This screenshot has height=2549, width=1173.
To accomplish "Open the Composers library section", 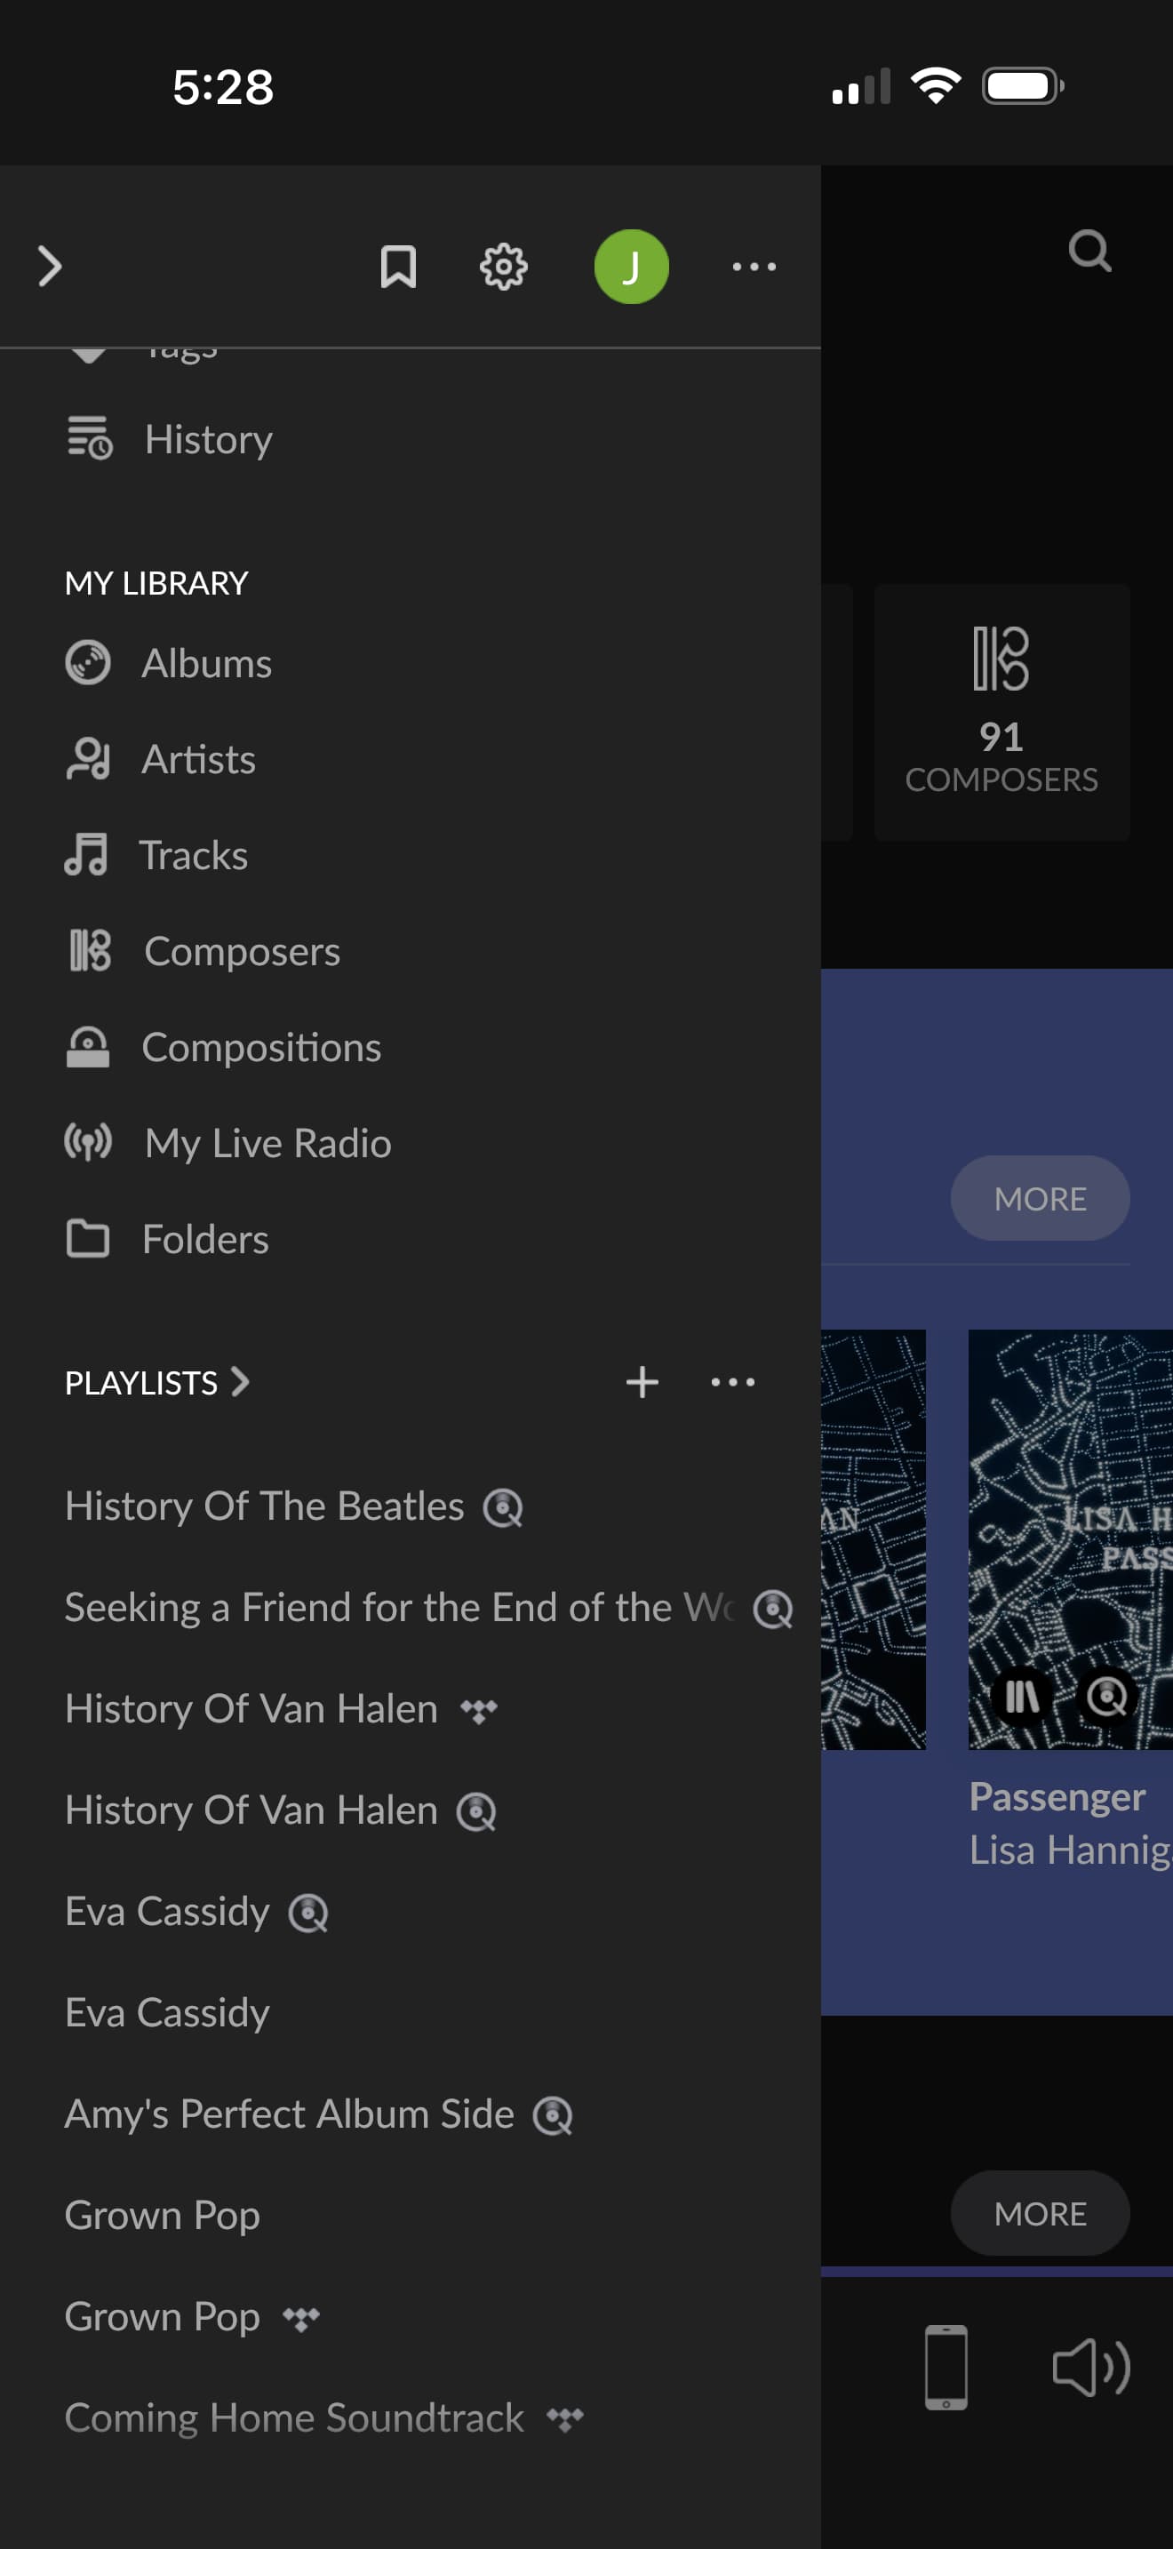I will (x=242, y=952).
